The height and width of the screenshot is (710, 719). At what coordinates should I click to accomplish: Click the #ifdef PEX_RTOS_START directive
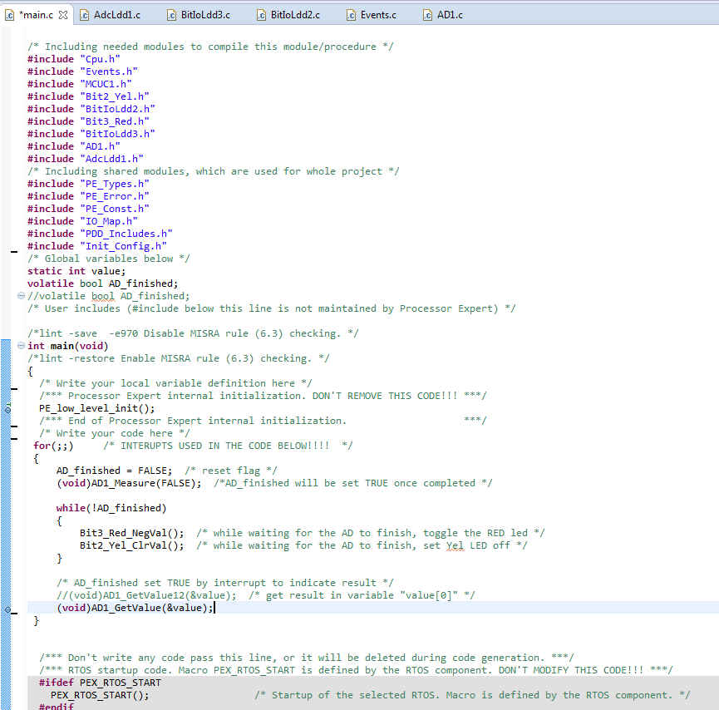point(100,683)
